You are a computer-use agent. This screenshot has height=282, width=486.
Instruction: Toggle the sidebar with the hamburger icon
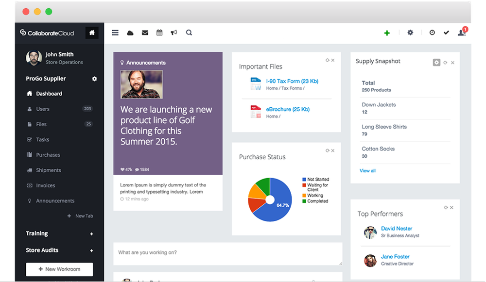point(115,33)
